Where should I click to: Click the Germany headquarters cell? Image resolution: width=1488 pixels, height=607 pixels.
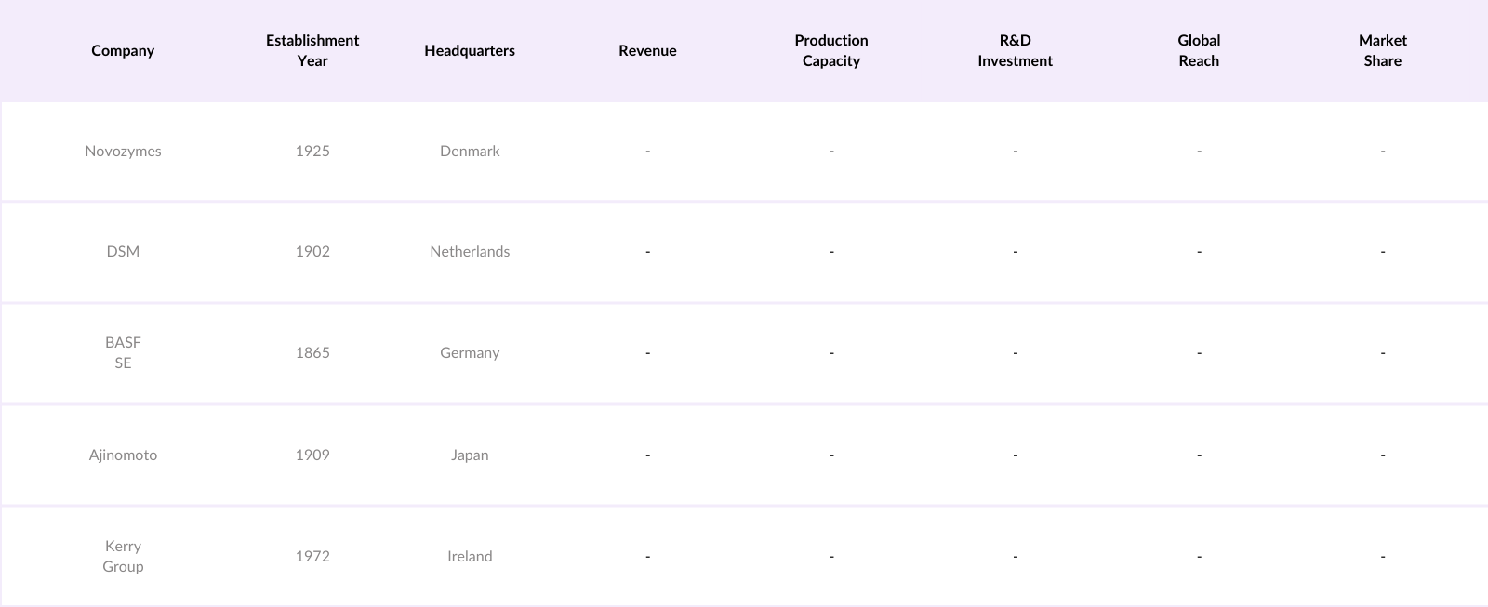[x=470, y=352]
